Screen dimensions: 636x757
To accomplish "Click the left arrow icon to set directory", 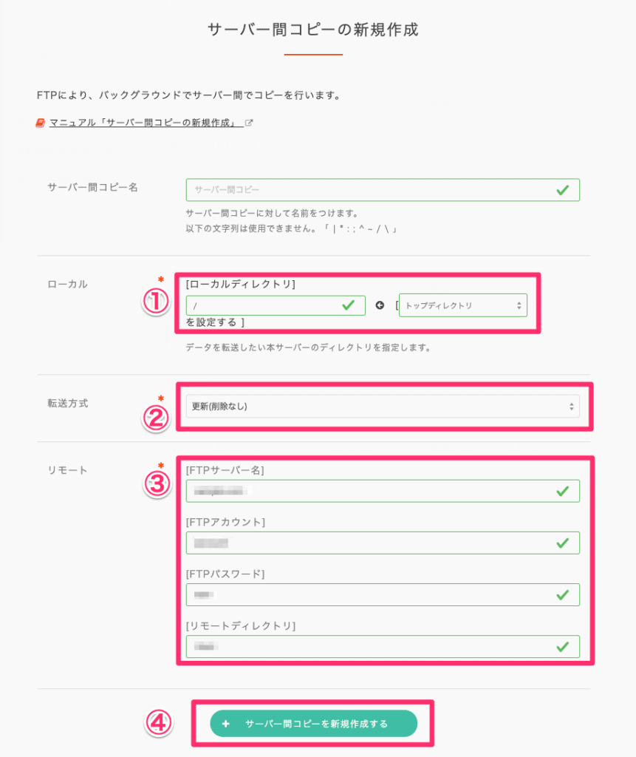I will pyautogui.click(x=380, y=305).
